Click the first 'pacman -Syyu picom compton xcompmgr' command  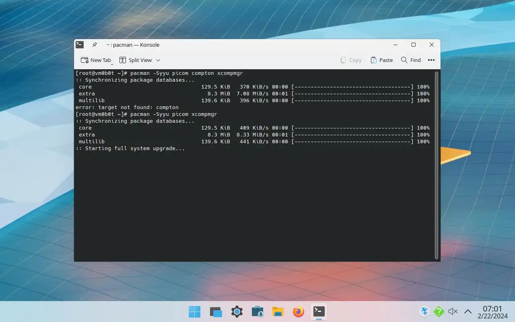coord(187,73)
